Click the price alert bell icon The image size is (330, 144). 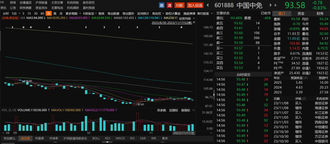point(275,5)
